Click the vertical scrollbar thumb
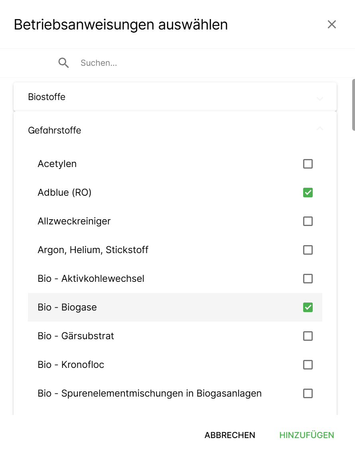This screenshot has height=452, width=355. point(353,105)
